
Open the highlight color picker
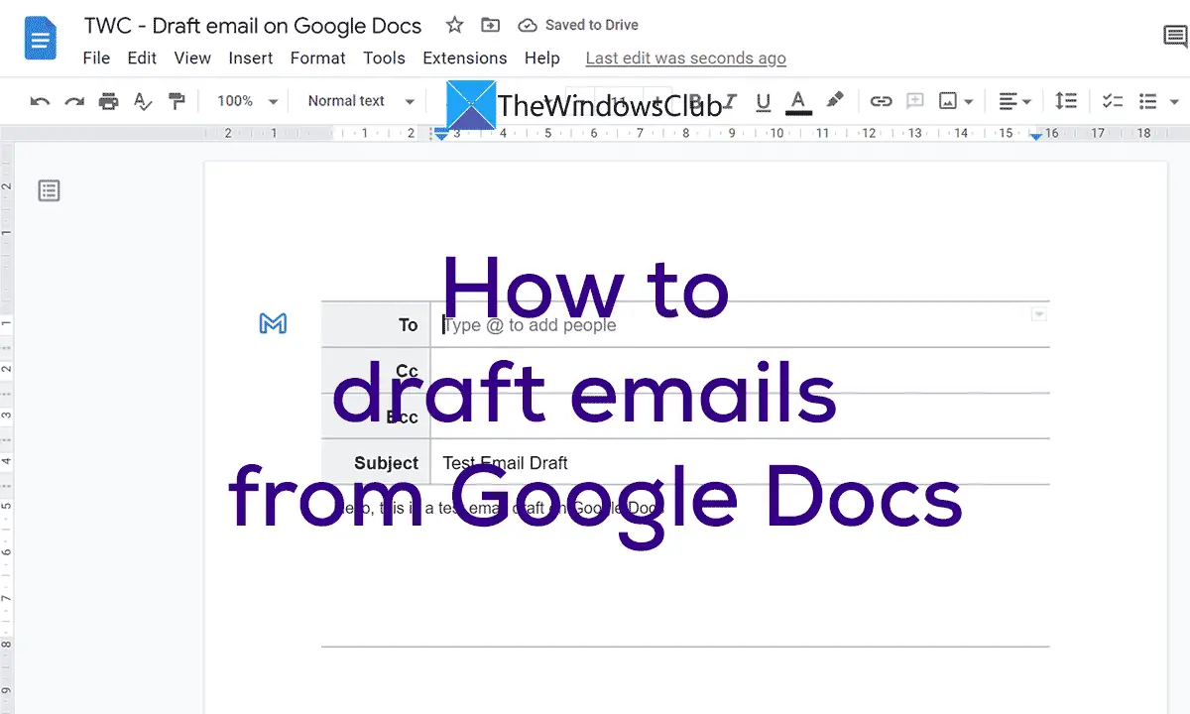coord(835,101)
